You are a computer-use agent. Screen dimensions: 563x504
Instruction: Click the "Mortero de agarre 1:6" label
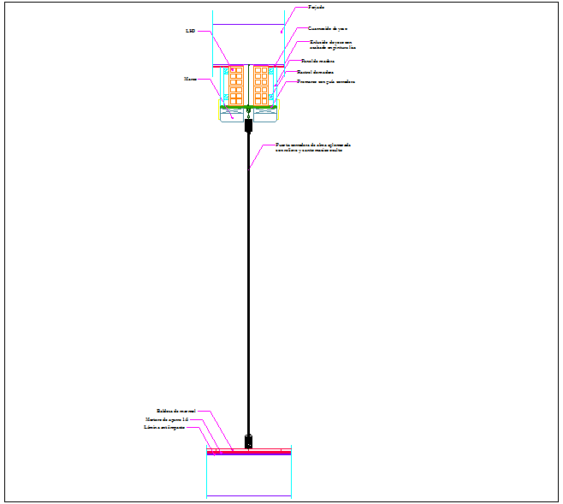click(166, 419)
